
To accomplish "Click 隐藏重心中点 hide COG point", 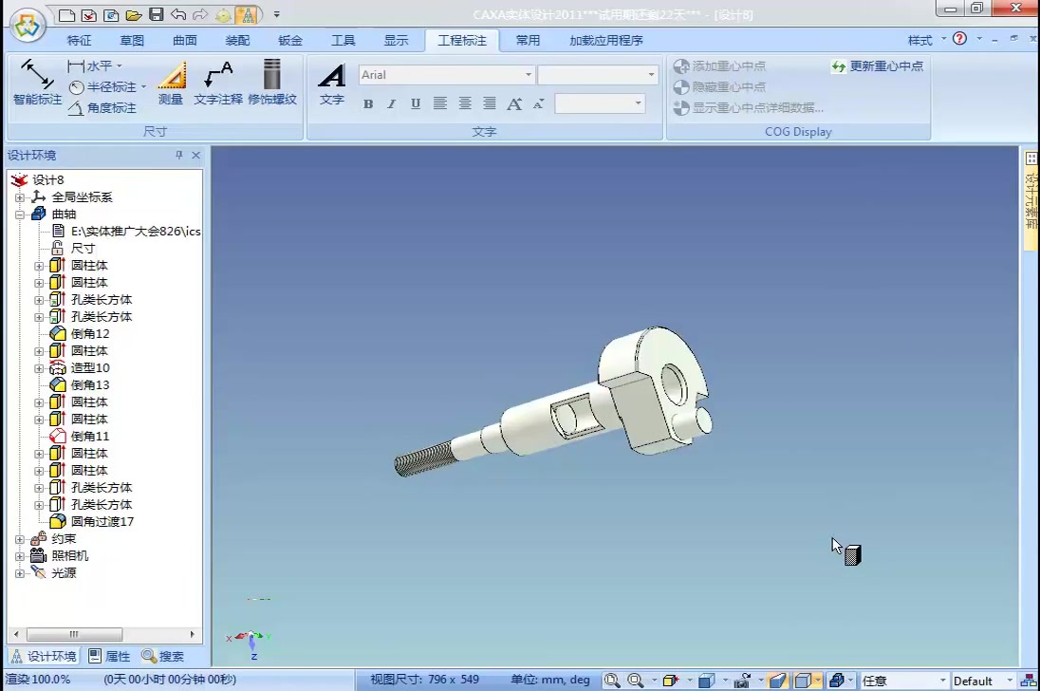I will tap(719, 87).
